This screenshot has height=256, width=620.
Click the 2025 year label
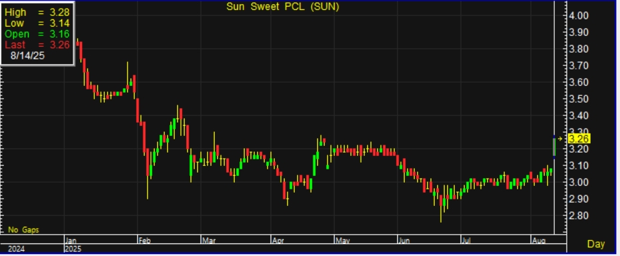pyautogui.click(x=73, y=249)
